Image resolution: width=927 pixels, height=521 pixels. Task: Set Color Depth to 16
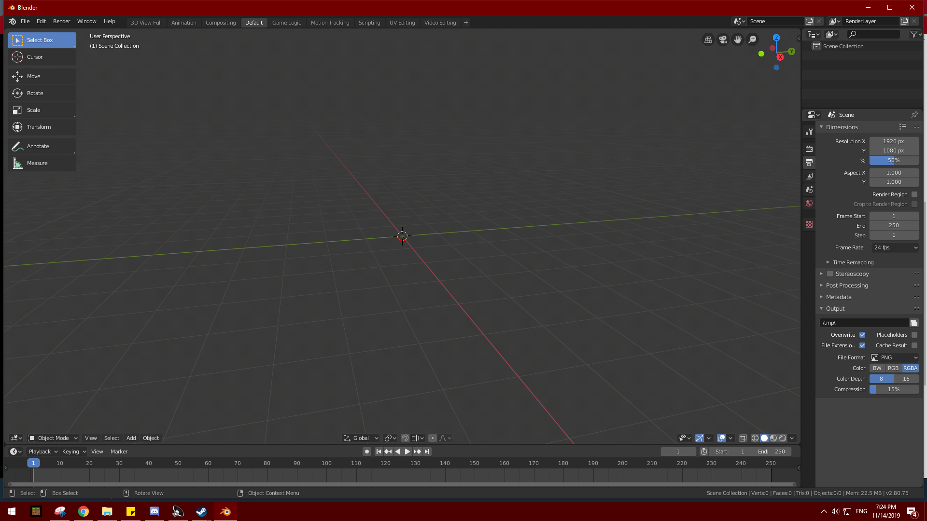pyautogui.click(x=906, y=379)
